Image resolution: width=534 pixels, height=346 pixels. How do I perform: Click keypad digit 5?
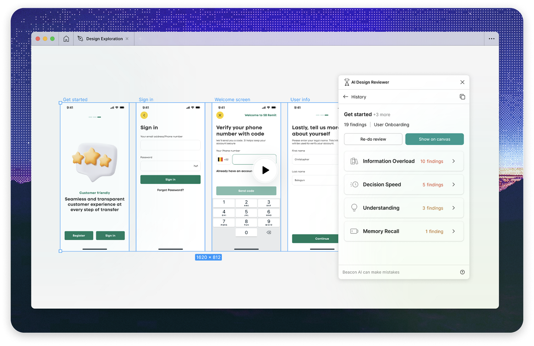[246, 213]
